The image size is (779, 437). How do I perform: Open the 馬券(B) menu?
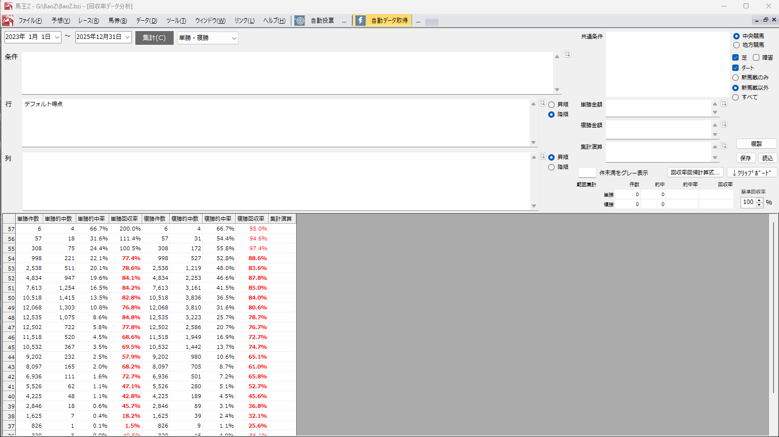click(118, 21)
